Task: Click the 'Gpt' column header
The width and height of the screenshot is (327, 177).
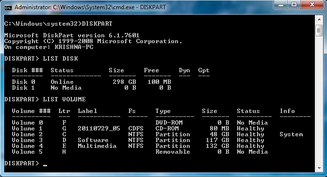Action: pos(204,70)
